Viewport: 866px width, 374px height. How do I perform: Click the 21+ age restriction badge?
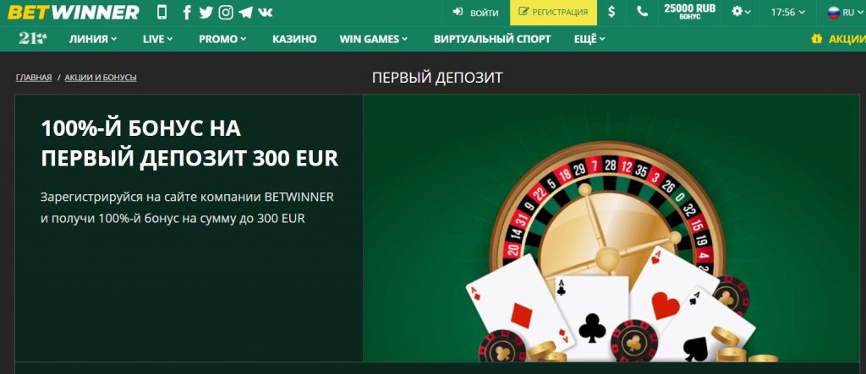point(33,39)
